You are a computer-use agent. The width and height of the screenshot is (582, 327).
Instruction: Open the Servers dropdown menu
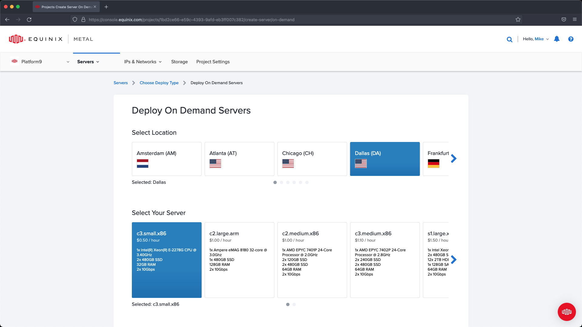[x=88, y=62]
